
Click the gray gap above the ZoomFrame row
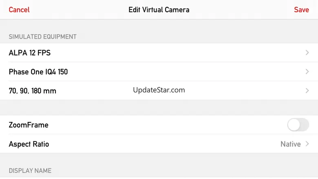tap(159, 108)
